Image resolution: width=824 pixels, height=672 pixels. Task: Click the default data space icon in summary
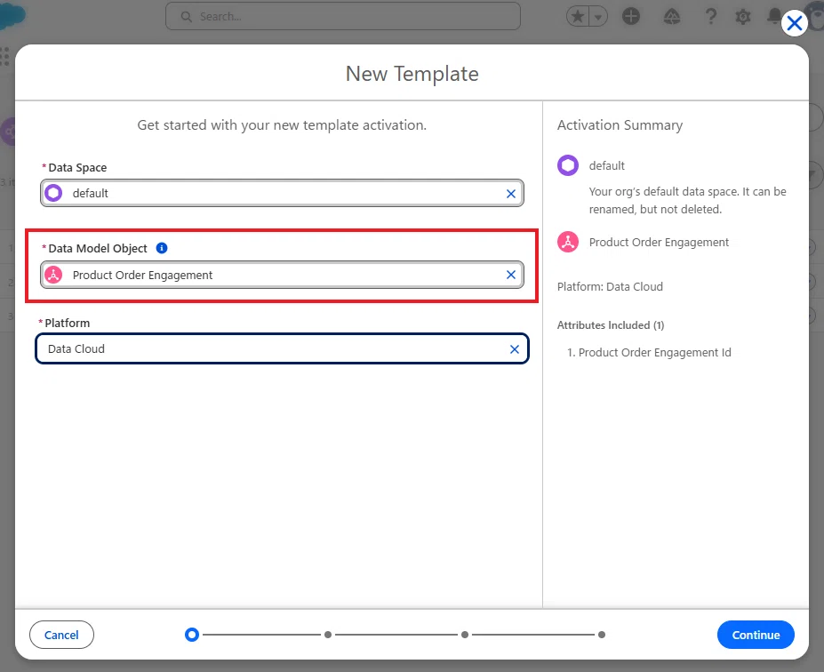click(568, 165)
